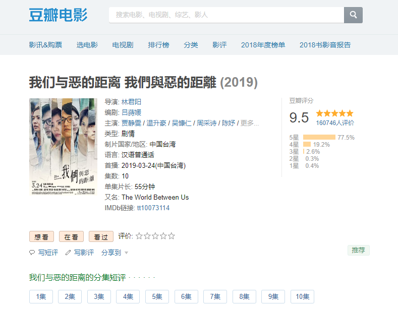
Task: Open episode 6集 comments
Action: [x=186, y=296]
